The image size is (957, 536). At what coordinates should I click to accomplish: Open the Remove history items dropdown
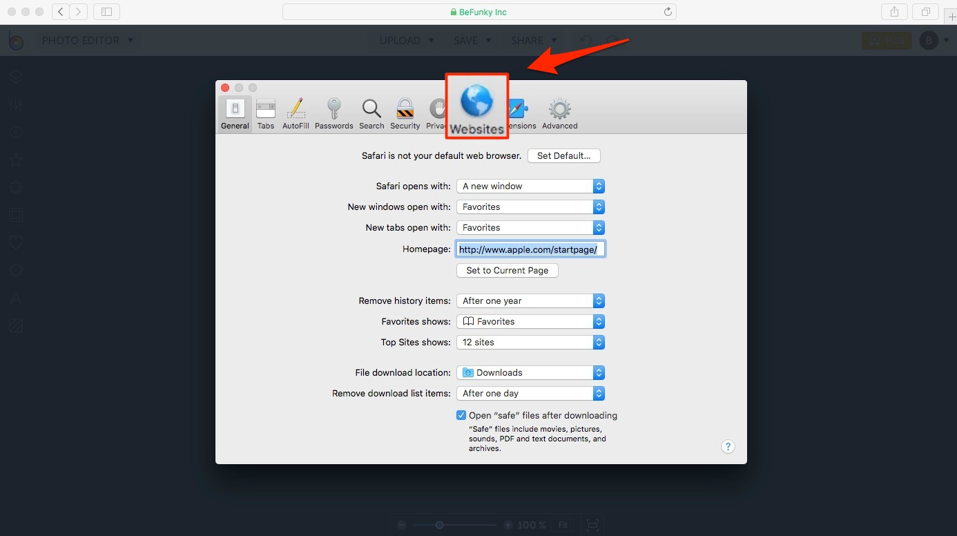click(x=531, y=301)
